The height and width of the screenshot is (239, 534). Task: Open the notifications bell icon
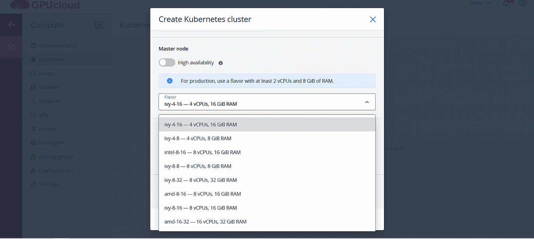[507, 3]
